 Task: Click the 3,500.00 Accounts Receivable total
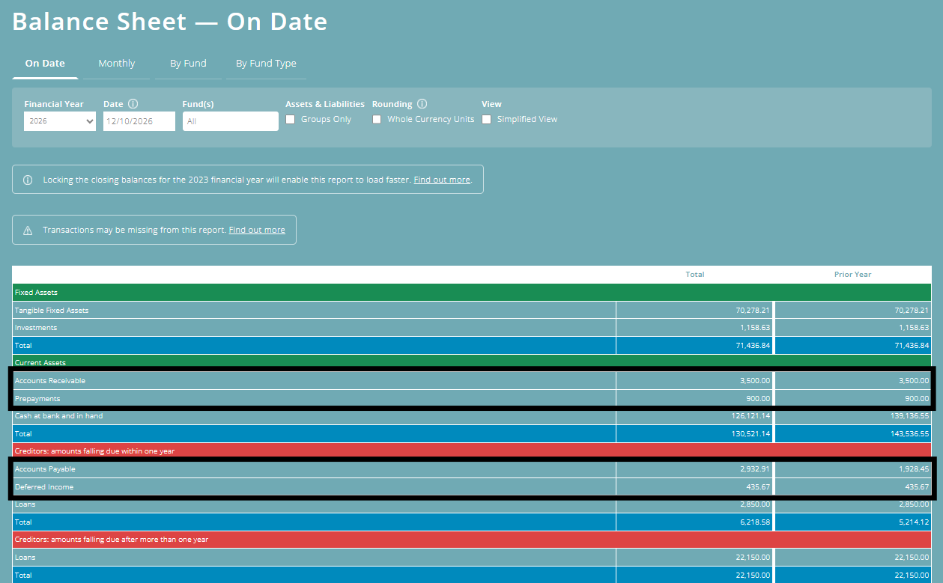(x=754, y=381)
